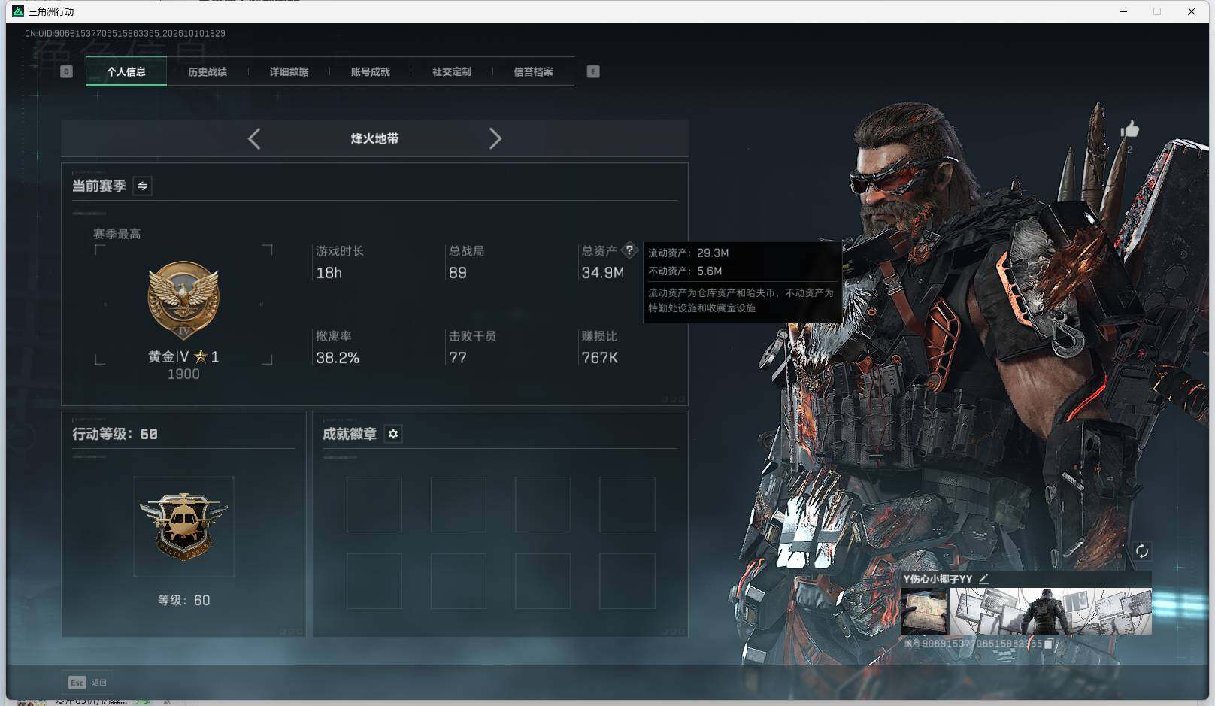Toggle season switch icon beside 当前赛季
Screen dimensions: 1215x706
pyautogui.click(x=142, y=186)
